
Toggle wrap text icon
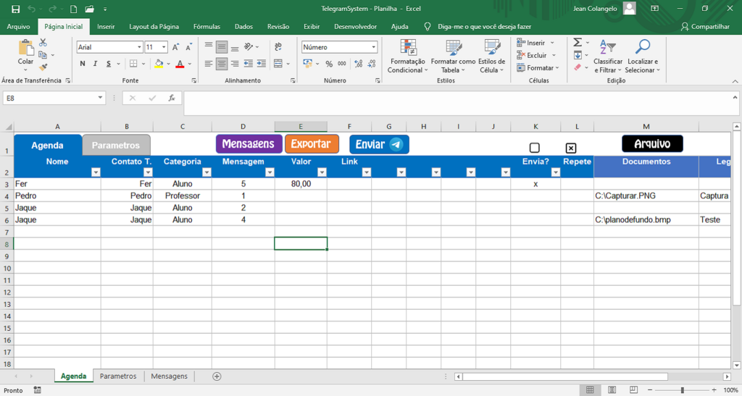click(x=278, y=46)
